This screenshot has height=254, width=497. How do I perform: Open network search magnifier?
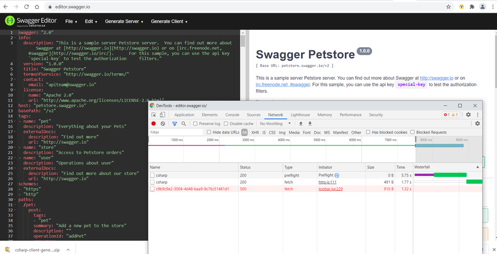(184, 124)
